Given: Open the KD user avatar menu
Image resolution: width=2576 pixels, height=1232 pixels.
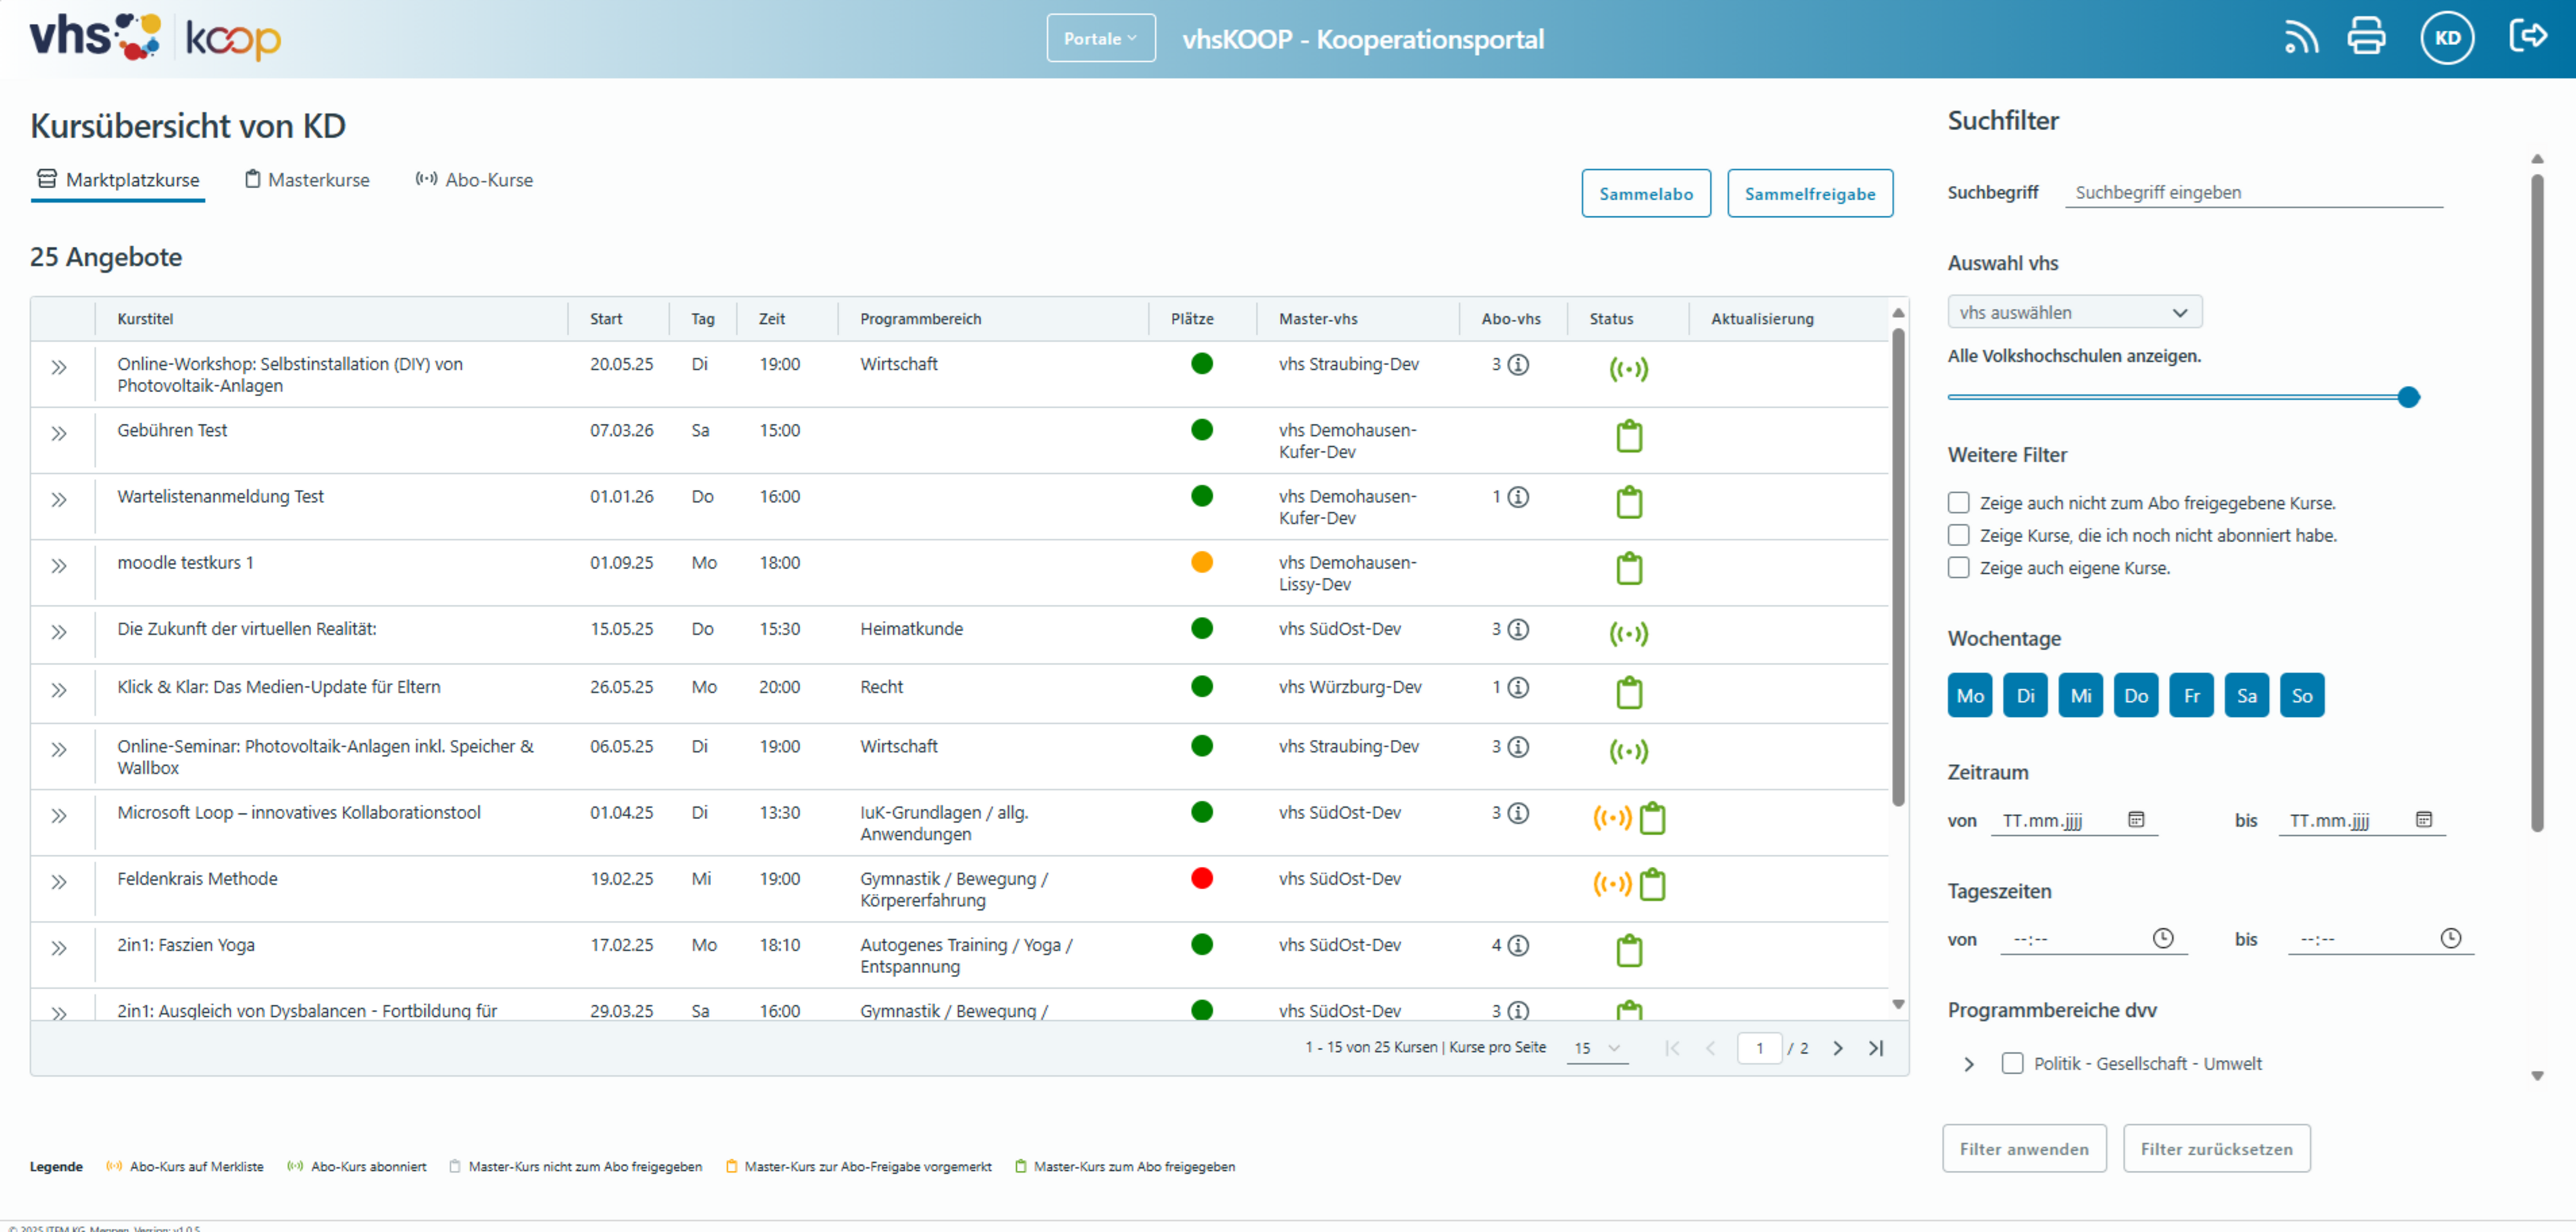Looking at the screenshot, I should tap(2446, 38).
